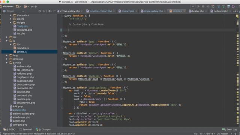Click alethemes breadcrumb in navigation bar

7,6
